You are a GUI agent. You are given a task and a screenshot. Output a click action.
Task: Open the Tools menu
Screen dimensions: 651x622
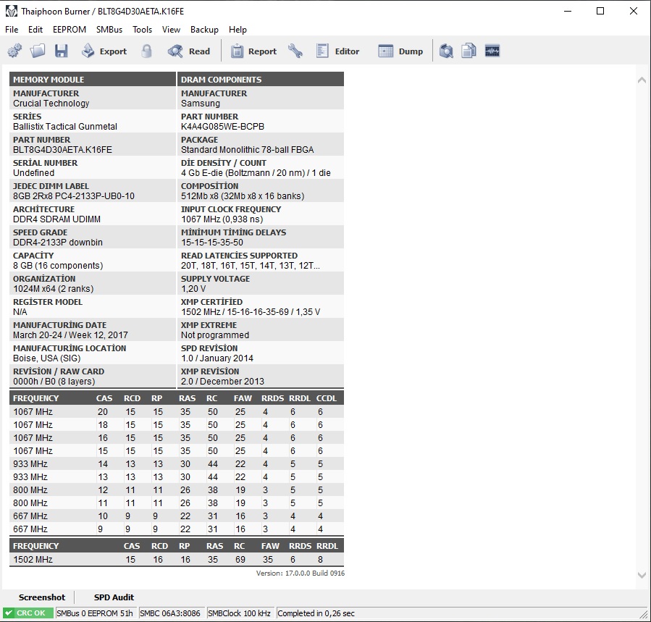click(x=142, y=30)
